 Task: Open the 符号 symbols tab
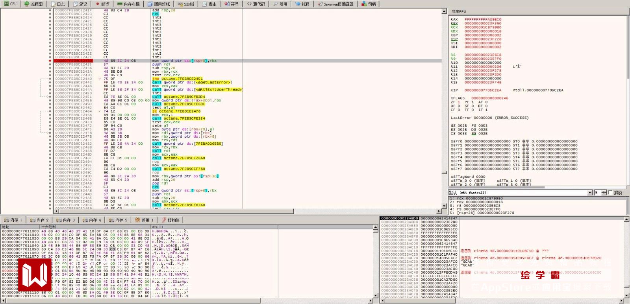(232, 4)
